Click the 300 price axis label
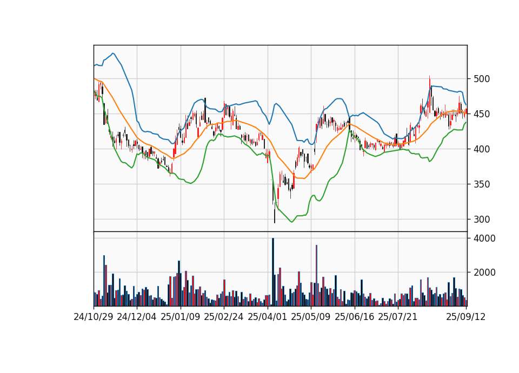The width and height of the screenshot is (519, 373). click(482, 219)
